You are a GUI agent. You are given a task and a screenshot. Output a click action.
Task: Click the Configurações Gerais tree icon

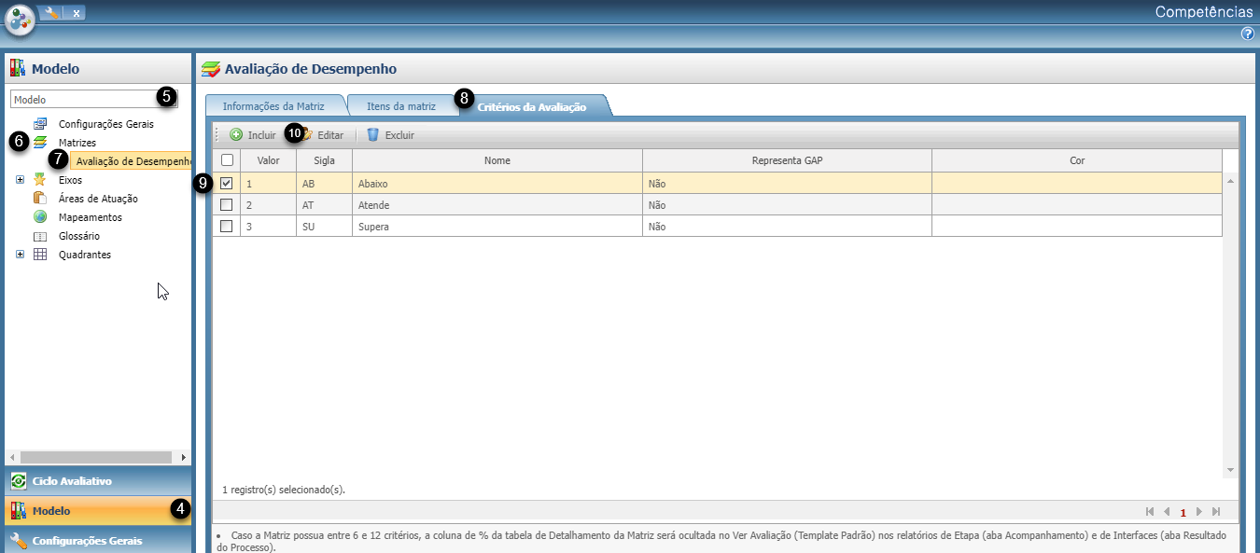pyautogui.click(x=40, y=124)
